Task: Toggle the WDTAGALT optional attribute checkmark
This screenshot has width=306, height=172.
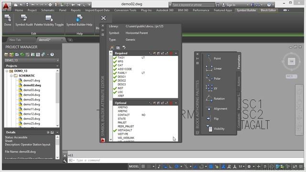Action: click(x=115, y=130)
